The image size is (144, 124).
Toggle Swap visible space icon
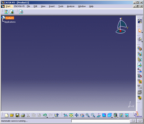127,115
